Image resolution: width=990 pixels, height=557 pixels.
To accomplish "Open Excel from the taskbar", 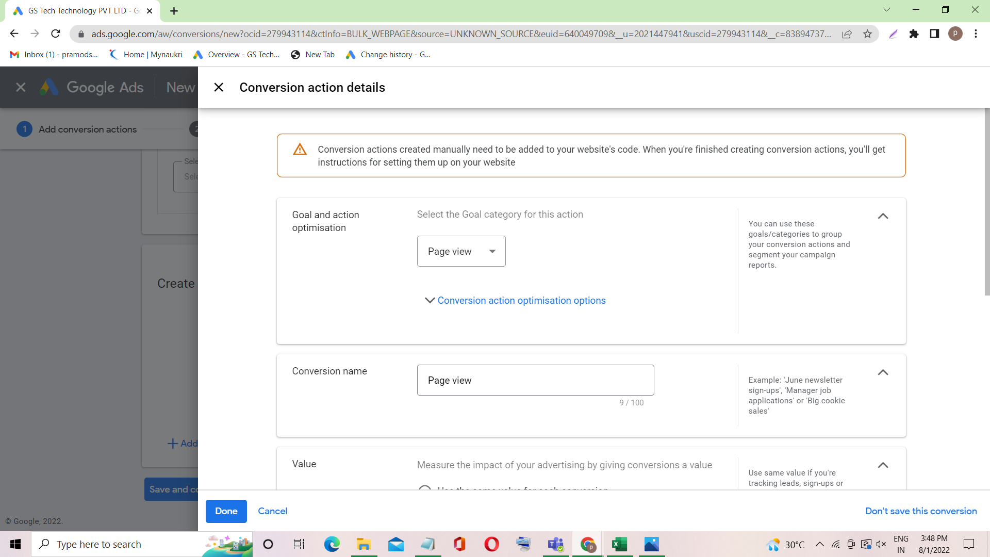I will 619,544.
